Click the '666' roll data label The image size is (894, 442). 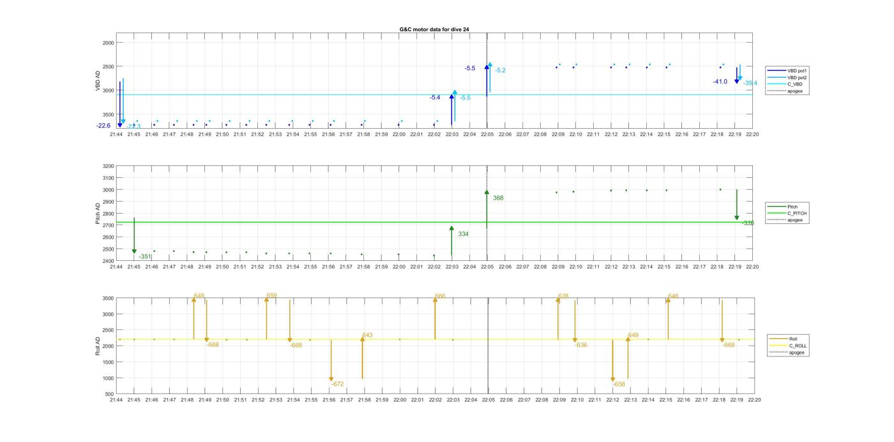coord(440,296)
